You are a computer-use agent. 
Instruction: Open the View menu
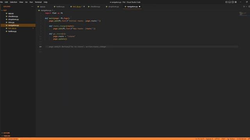click(21, 2)
